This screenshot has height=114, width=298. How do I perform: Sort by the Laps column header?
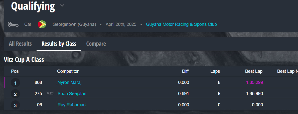[215, 71]
